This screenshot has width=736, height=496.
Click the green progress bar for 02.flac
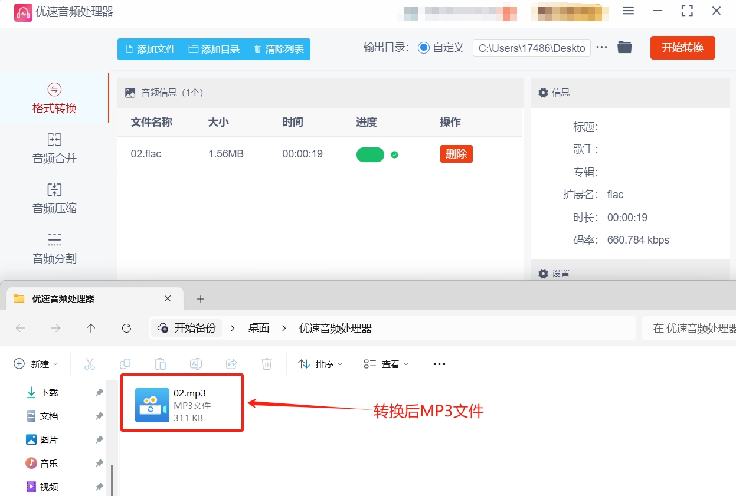[x=370, y=155]
